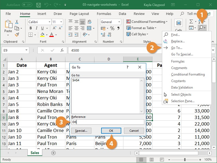Click the zoom slider handle
Screen dimensions: 217x163
click(185, 160)
